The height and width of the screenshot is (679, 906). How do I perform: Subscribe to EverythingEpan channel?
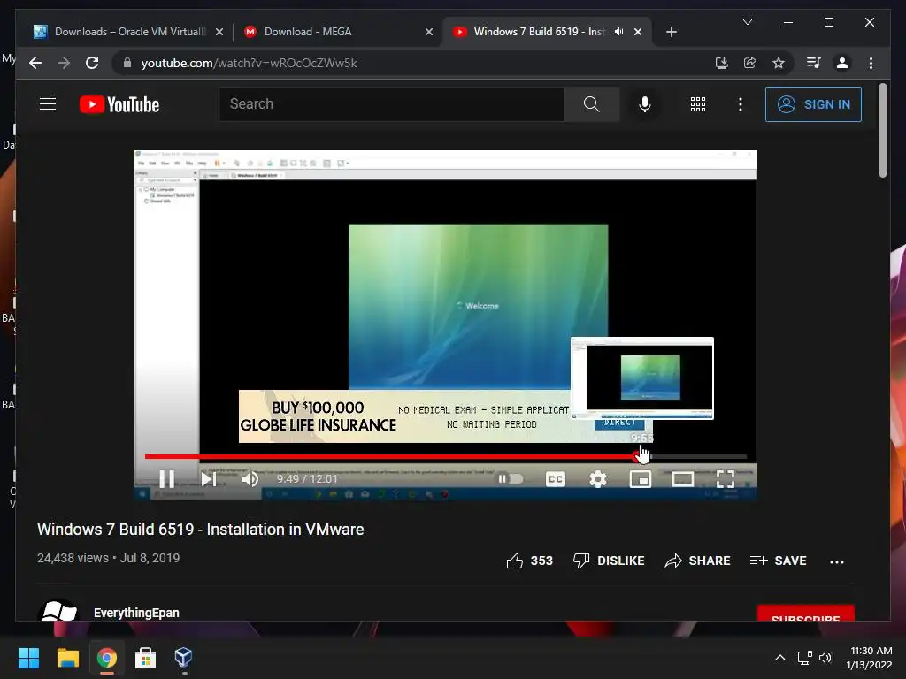coord(805,614)
